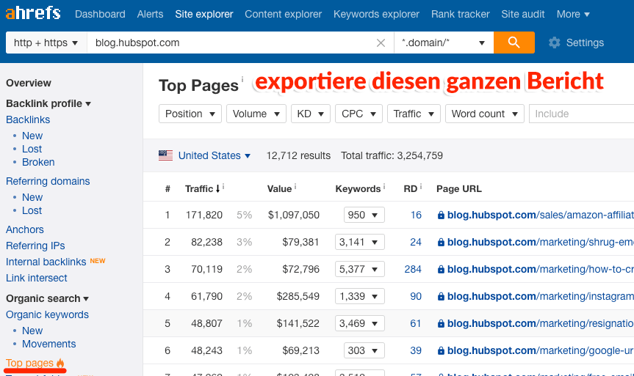The width and height of the screenshot is (634, 376).
Task: Expand the 1,339 keywords dropdown
Action: pyautogui.click(x=359, y=297)
